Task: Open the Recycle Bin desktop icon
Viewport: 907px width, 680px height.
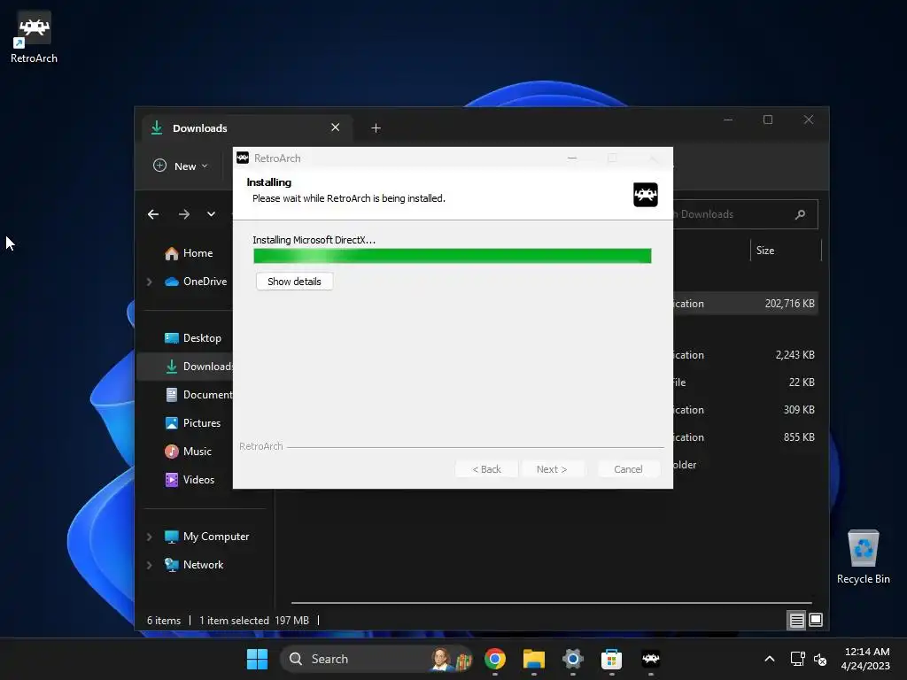Action: coord(863,557)
